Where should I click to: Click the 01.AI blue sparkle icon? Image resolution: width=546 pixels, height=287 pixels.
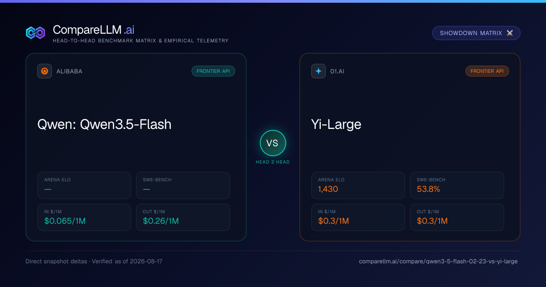point(318,71)
